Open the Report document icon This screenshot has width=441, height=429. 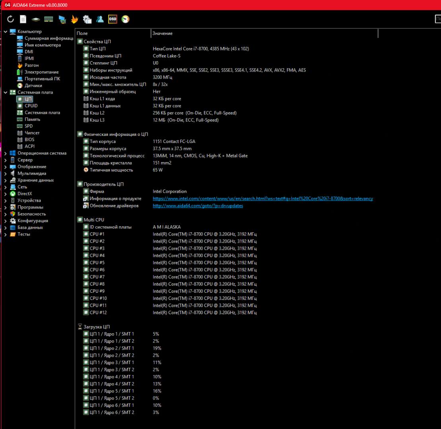click(x=23, y=19)
